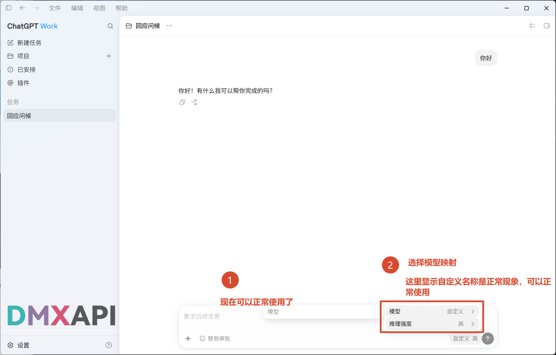Expand the 模型 自定义 submenu
Image resolution: width=556 pixels, height=355 pixels.
(x=432, y=311)
